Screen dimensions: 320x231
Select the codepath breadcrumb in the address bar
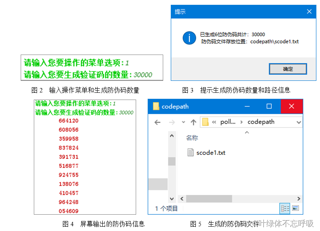pyautogui.click(x=261, y=122)
